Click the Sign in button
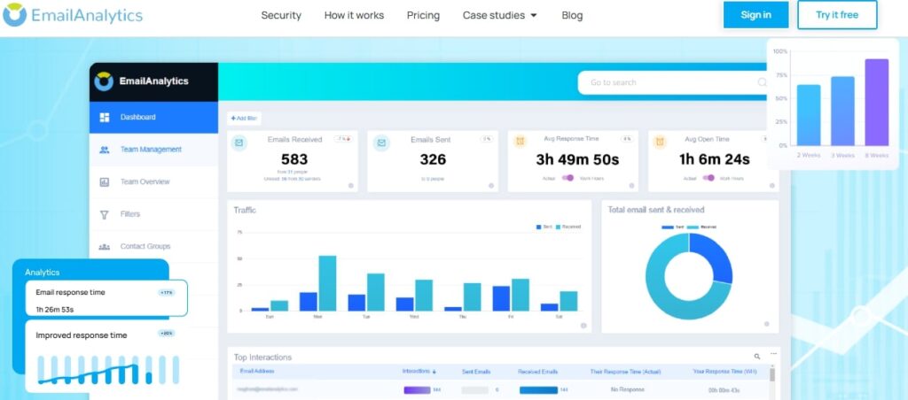The image size is (908, 400). [x=755, y=15]
